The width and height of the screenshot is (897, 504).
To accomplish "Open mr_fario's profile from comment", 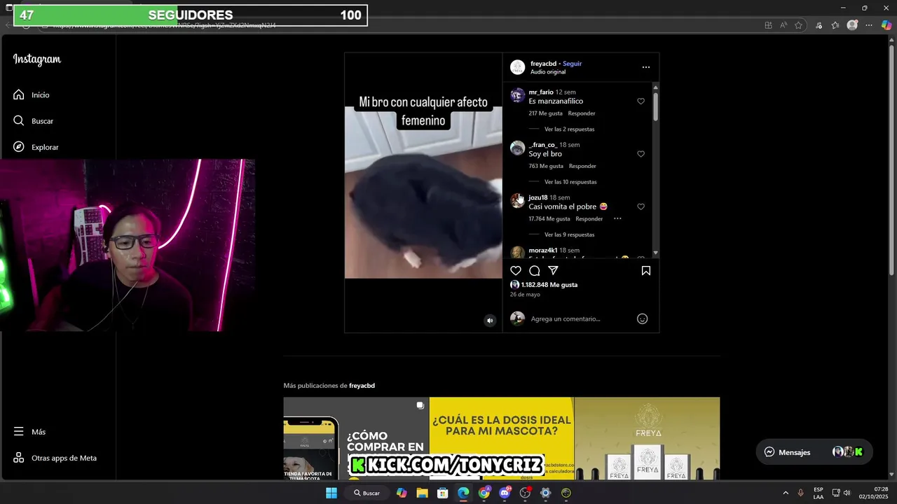I will coord(541,92).
